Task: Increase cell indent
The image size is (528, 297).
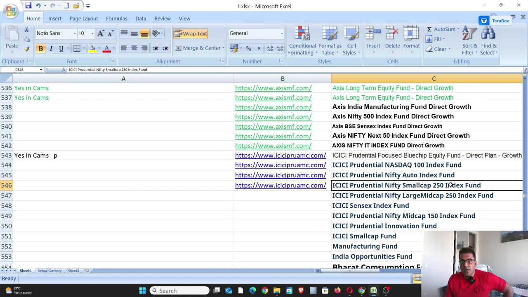Action: (x=165, y=48)
